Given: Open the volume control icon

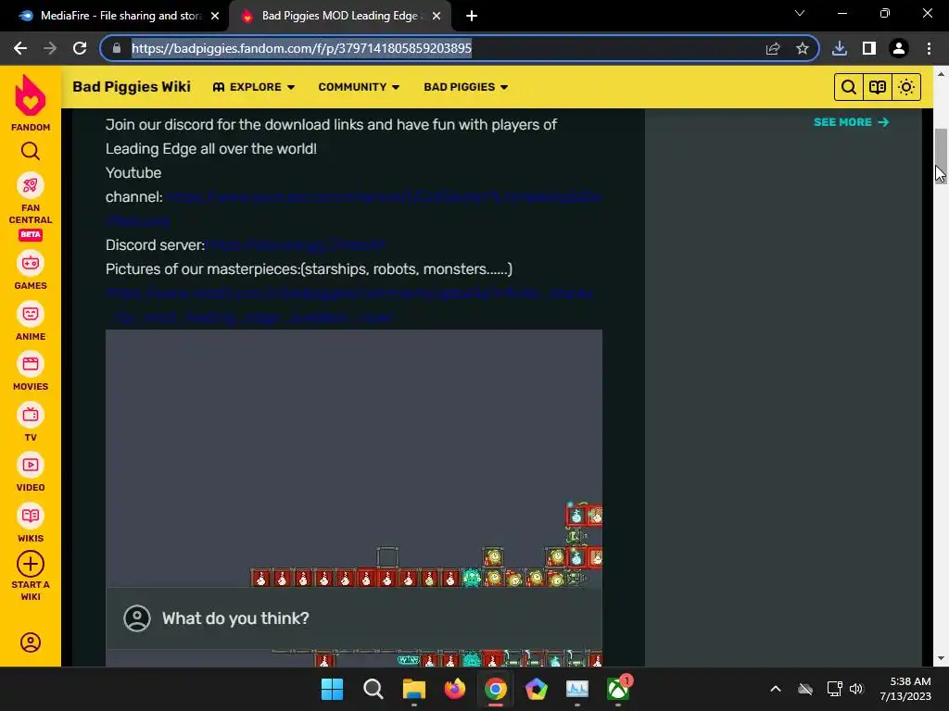Looking at the screenshot, I should pos(855,689).
